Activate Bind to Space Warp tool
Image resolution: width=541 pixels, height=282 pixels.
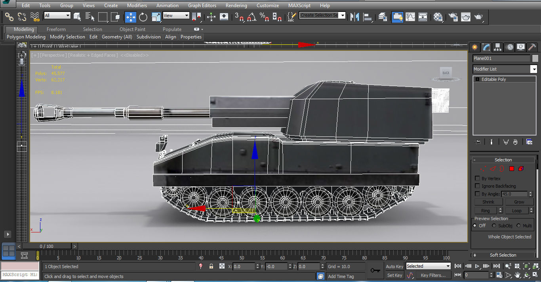[35, 17]
